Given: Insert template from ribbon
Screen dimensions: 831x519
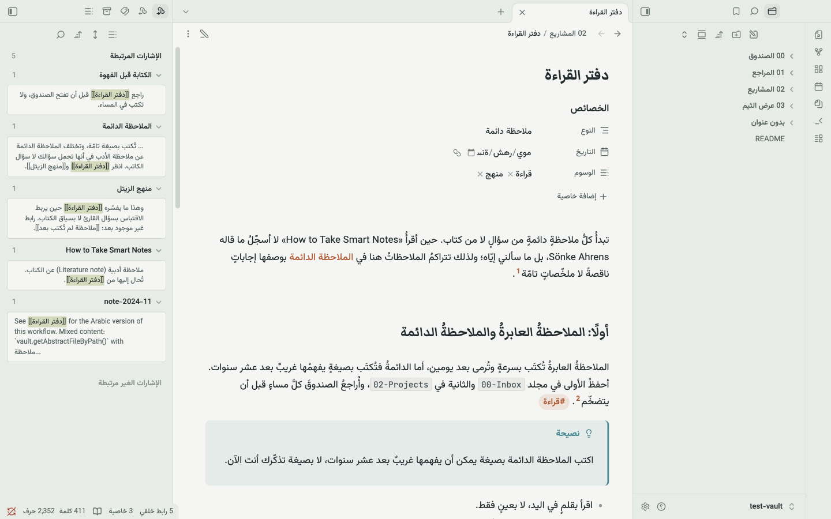Looking at the screenshot, I should (x=818, y=104).
